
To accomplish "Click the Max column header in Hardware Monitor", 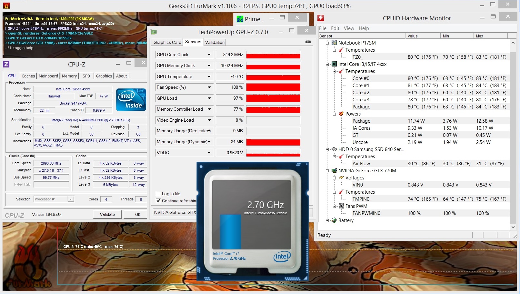I will point(491,36).
